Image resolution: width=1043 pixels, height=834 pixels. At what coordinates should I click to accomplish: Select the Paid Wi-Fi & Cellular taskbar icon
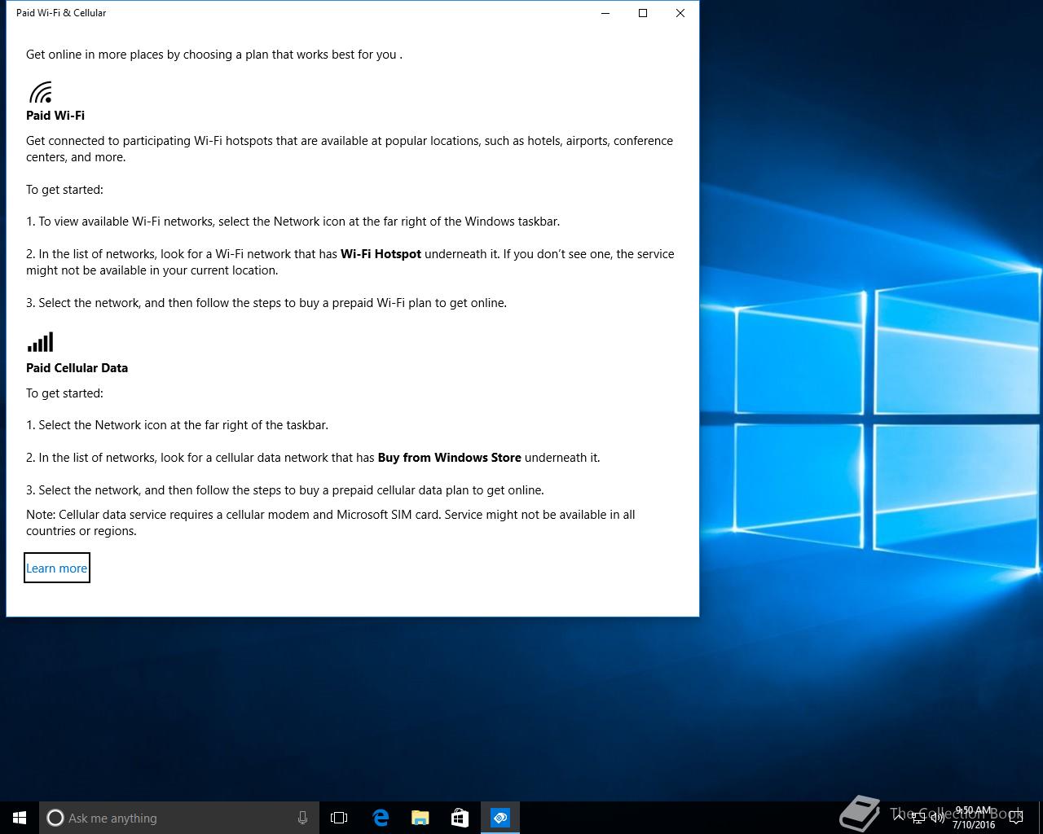click(500, 818)
